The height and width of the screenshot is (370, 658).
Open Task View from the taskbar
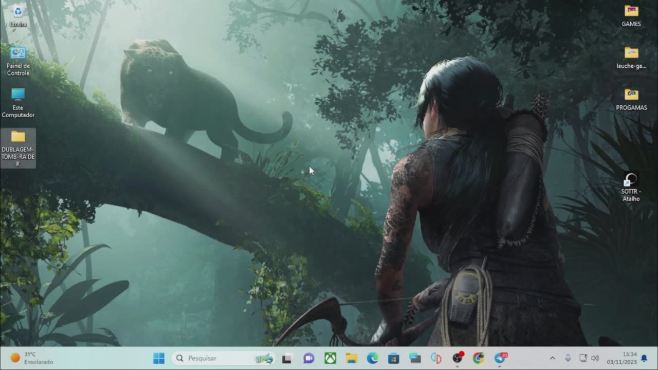[x=287, y=358]
